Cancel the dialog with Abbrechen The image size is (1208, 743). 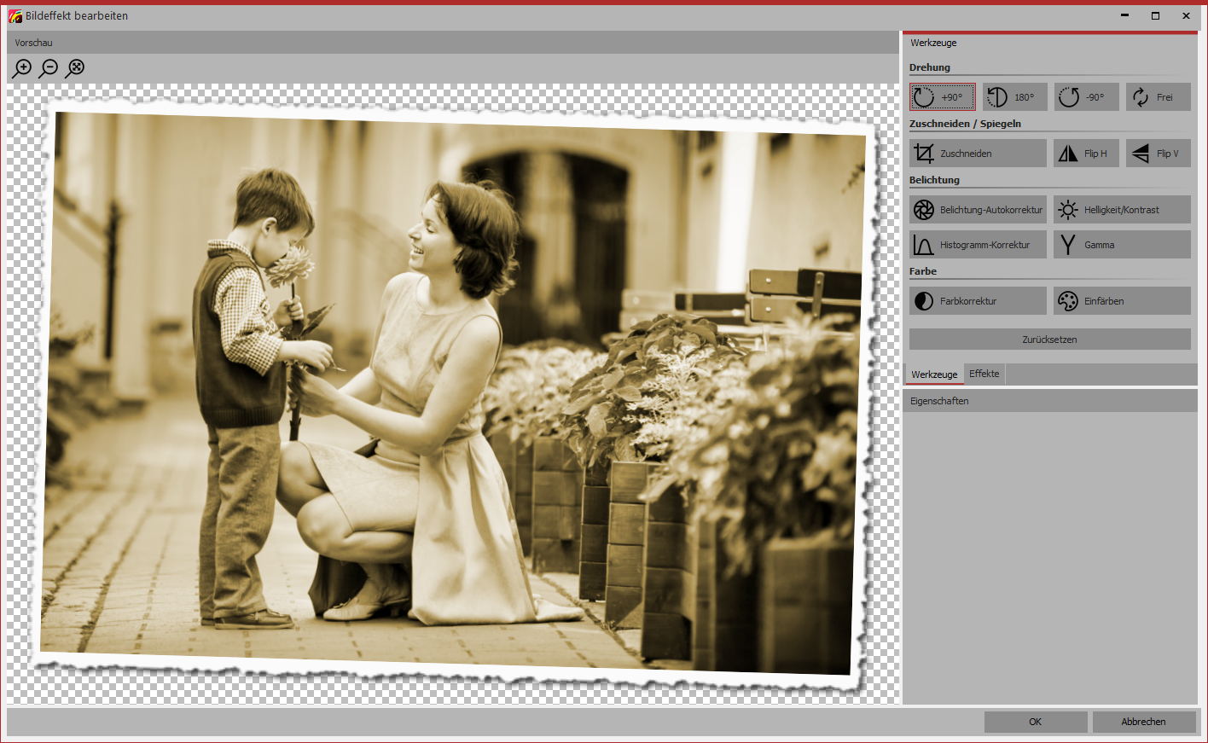[1143, 722]
